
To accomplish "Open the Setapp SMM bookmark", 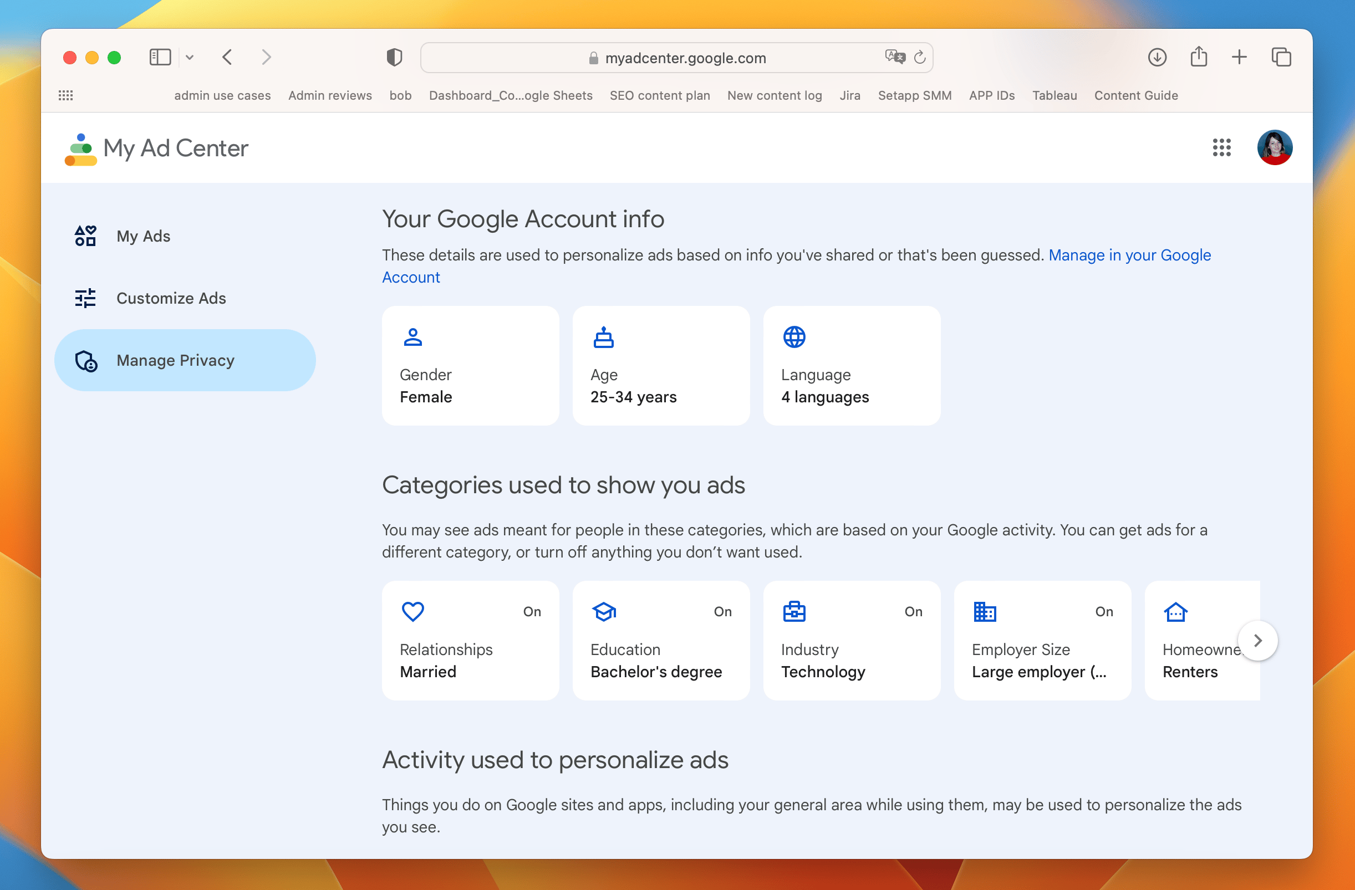I will coord(915,96).
